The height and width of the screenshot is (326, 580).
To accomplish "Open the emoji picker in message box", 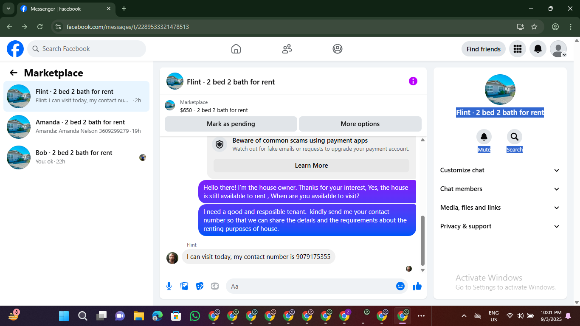I will click(x=400, y=286).
